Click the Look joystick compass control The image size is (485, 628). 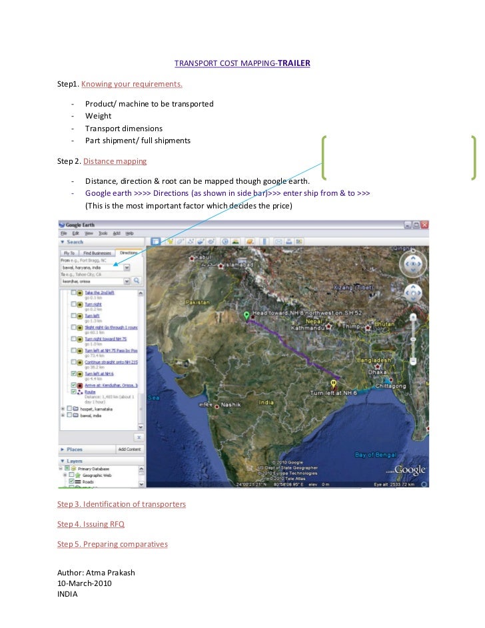[x=413, y=264]
